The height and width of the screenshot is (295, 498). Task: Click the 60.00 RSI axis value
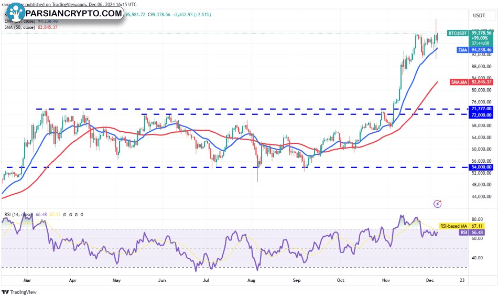(x=477, y=238)
